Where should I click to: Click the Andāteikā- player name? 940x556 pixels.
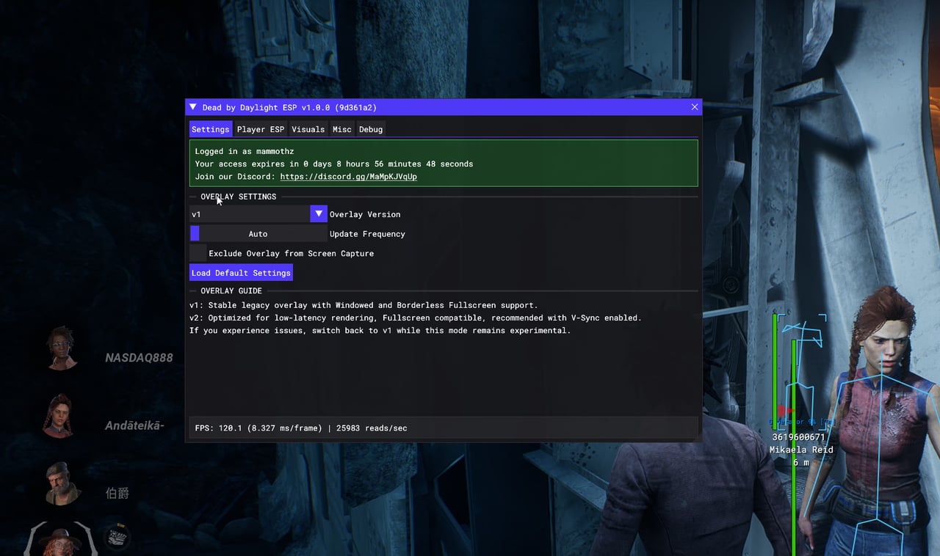tap(134, 425)
